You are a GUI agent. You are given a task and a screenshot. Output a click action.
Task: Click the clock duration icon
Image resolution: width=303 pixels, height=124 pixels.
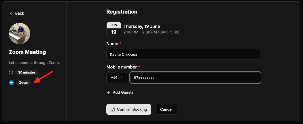(x=11, y=72)
